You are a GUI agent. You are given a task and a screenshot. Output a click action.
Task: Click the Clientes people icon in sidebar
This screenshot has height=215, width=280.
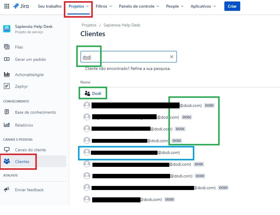tap(7, 161)
